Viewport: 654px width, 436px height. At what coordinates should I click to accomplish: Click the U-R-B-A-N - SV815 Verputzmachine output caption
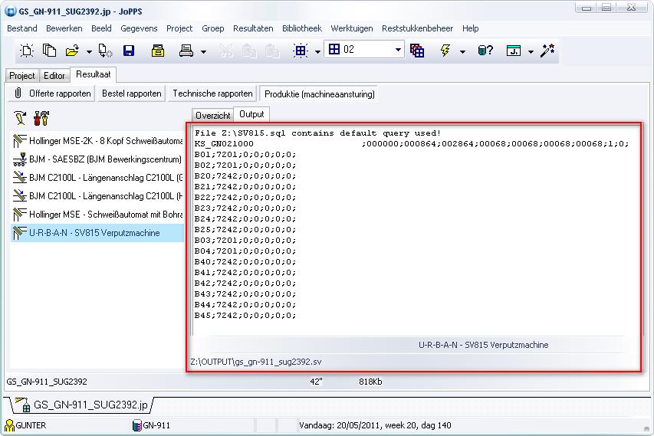(484, 345)
